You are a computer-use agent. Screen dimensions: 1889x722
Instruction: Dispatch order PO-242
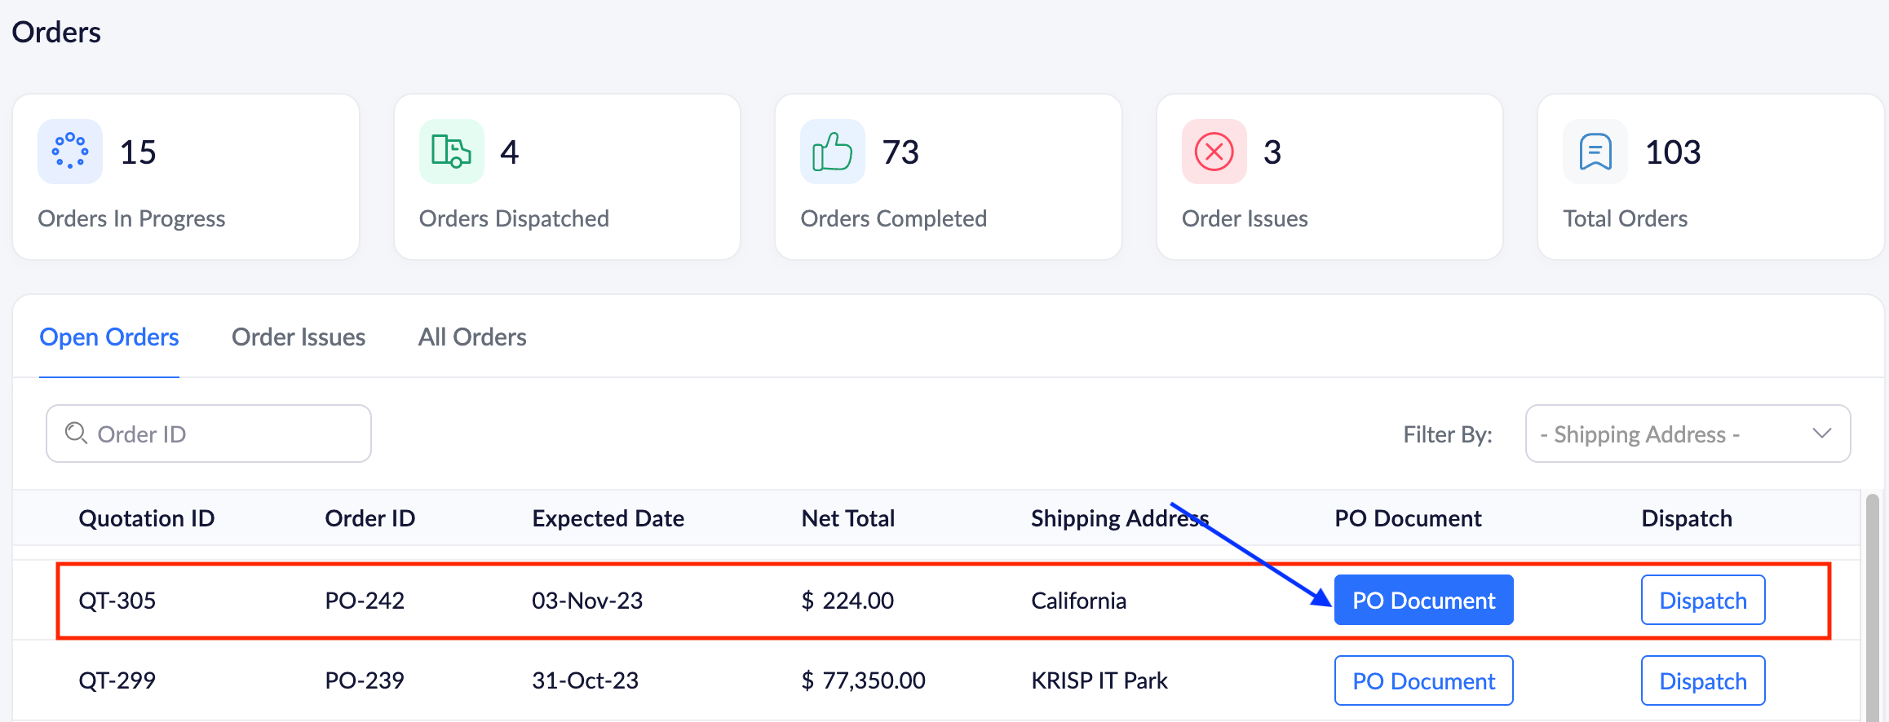click(x=1702, y=601)
